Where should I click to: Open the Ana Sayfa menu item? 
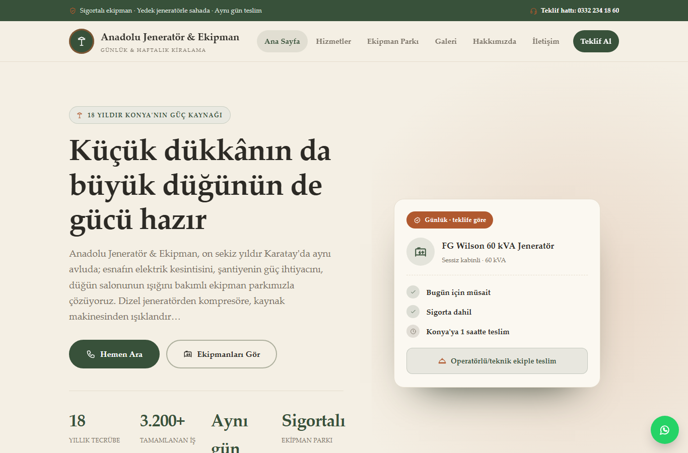282,41
